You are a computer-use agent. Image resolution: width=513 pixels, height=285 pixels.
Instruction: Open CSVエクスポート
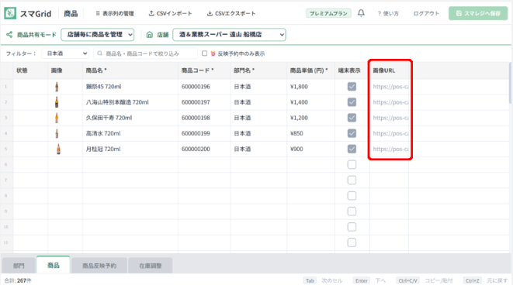point(231,13)
